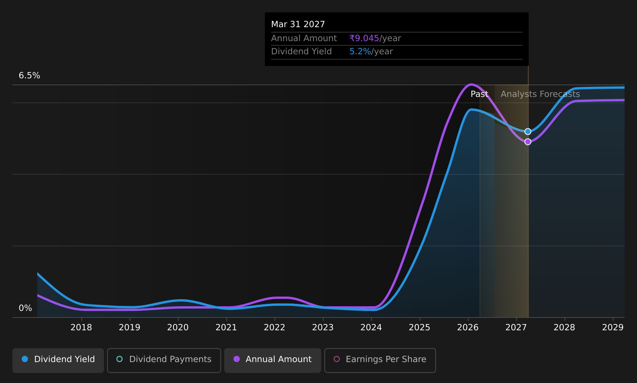The width and height of the screenshot is (637, 383).
Task: Click the blue Dividend Yield legend dot
Action: click(x=25, y=359)
